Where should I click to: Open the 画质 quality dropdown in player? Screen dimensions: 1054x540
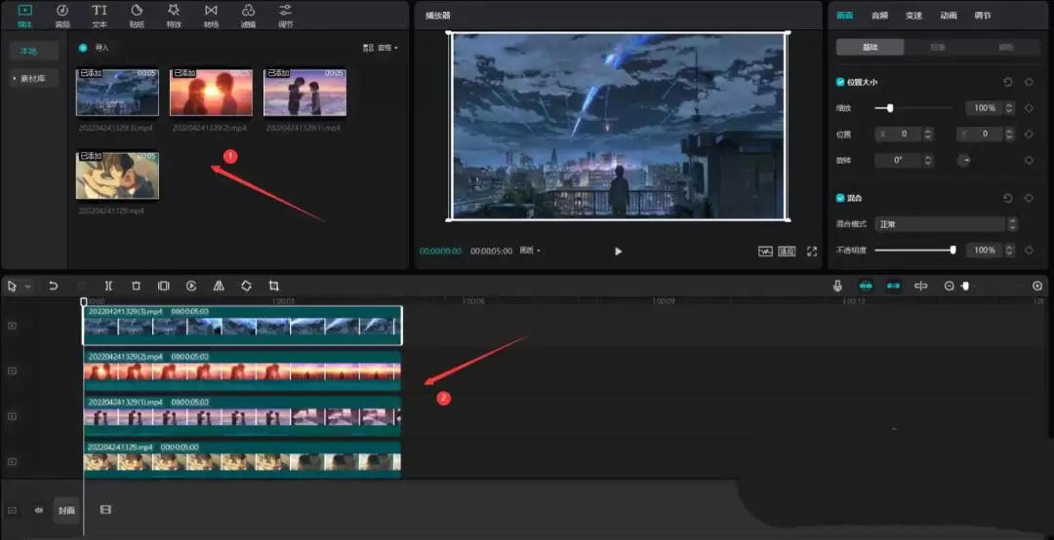click(x=530, y=251)
